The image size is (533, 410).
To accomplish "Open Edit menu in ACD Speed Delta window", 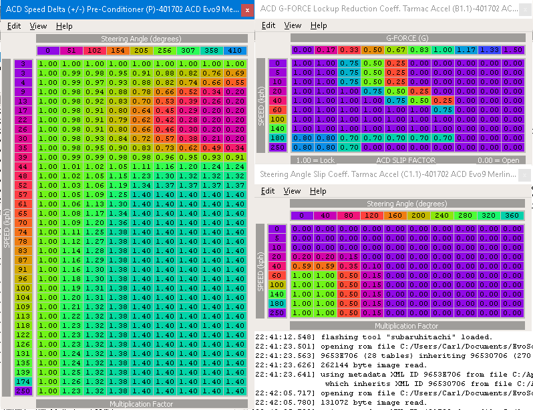I will pos(13,26).
